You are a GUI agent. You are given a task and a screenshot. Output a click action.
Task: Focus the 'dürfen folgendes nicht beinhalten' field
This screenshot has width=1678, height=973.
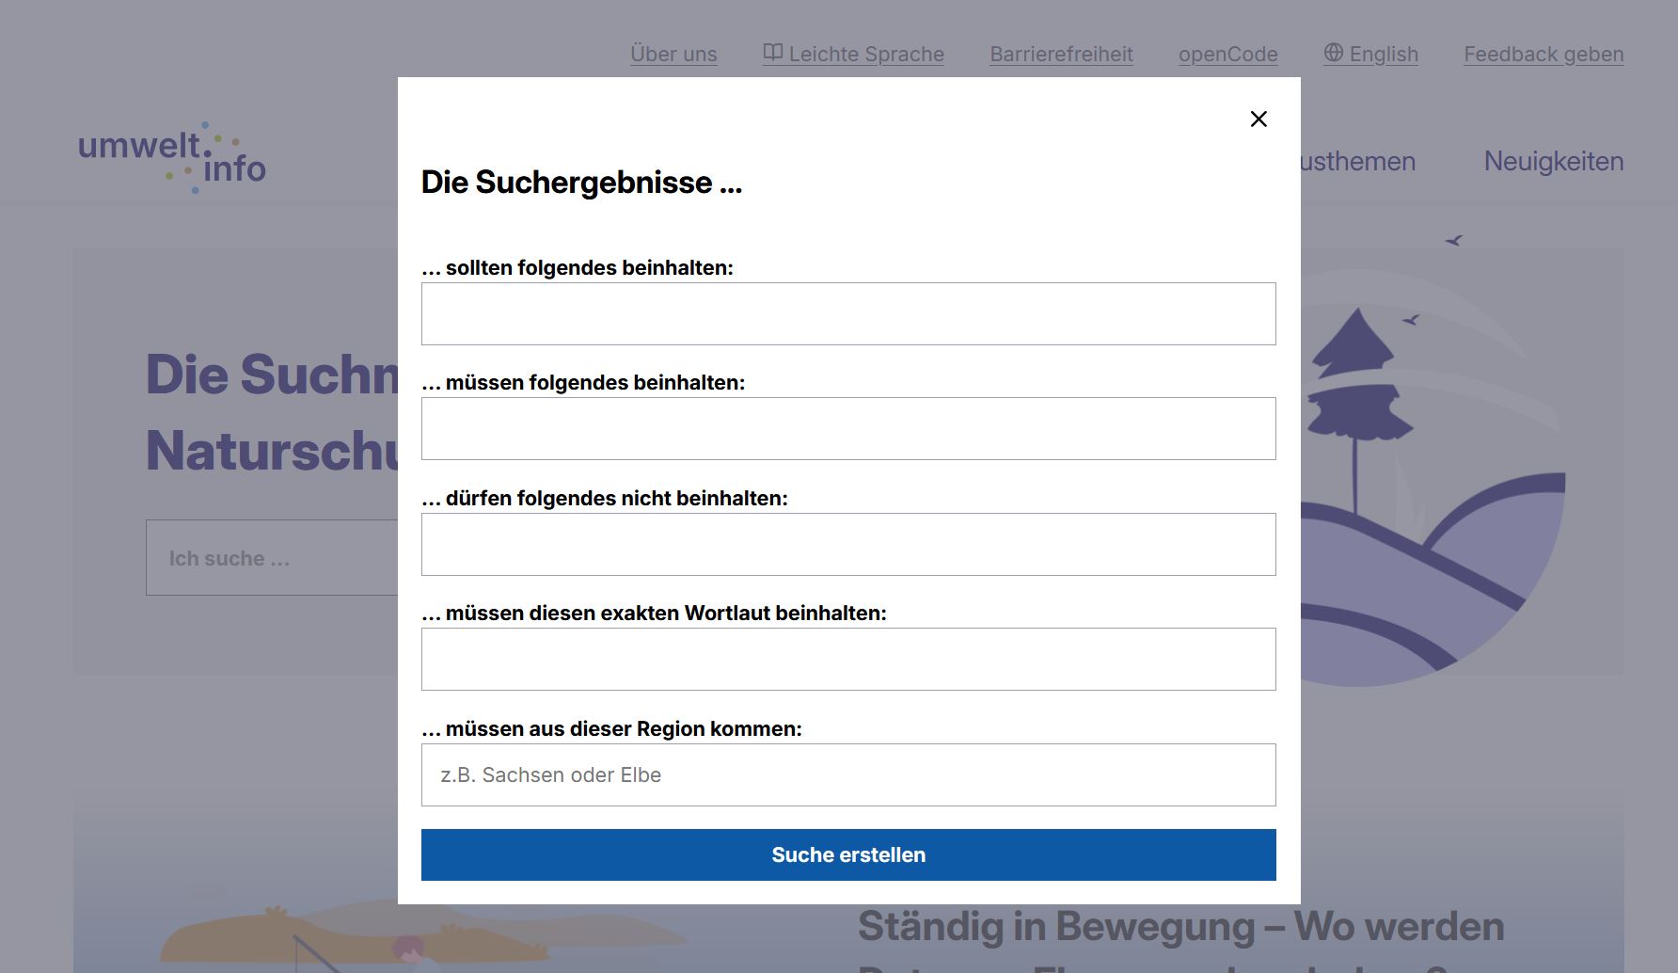coord(847,545)
